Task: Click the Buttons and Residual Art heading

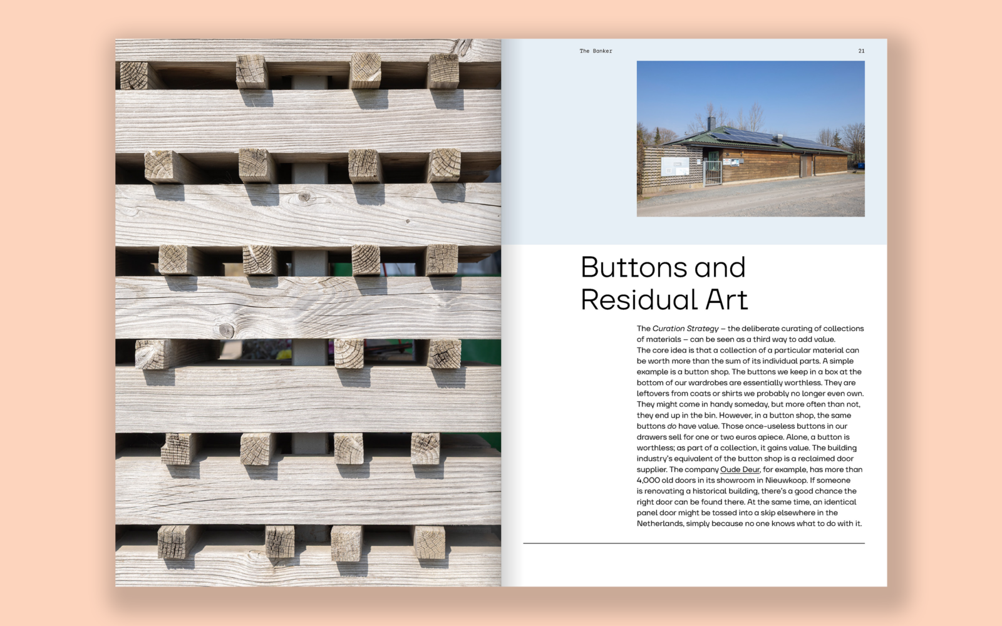Action: pos(664,284)
